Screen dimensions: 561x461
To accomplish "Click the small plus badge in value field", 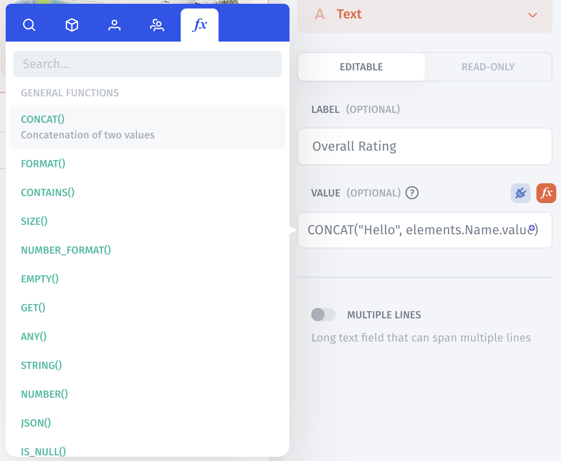I will [x=532, y=228].
